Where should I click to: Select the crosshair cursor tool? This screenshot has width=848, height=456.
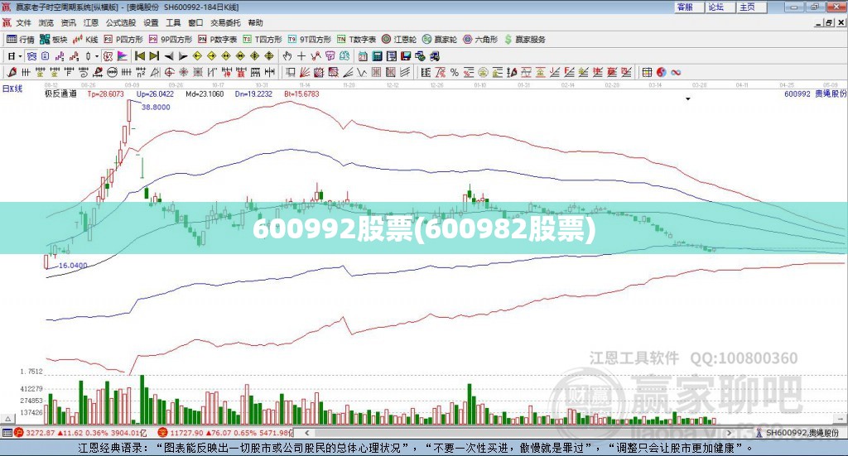pyautogui.click(x=301, y=56)
